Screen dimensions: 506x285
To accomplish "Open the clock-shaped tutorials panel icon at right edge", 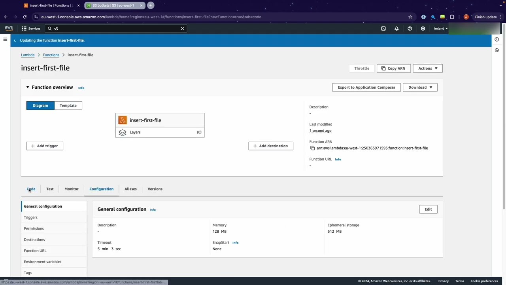I will (497, 50).
